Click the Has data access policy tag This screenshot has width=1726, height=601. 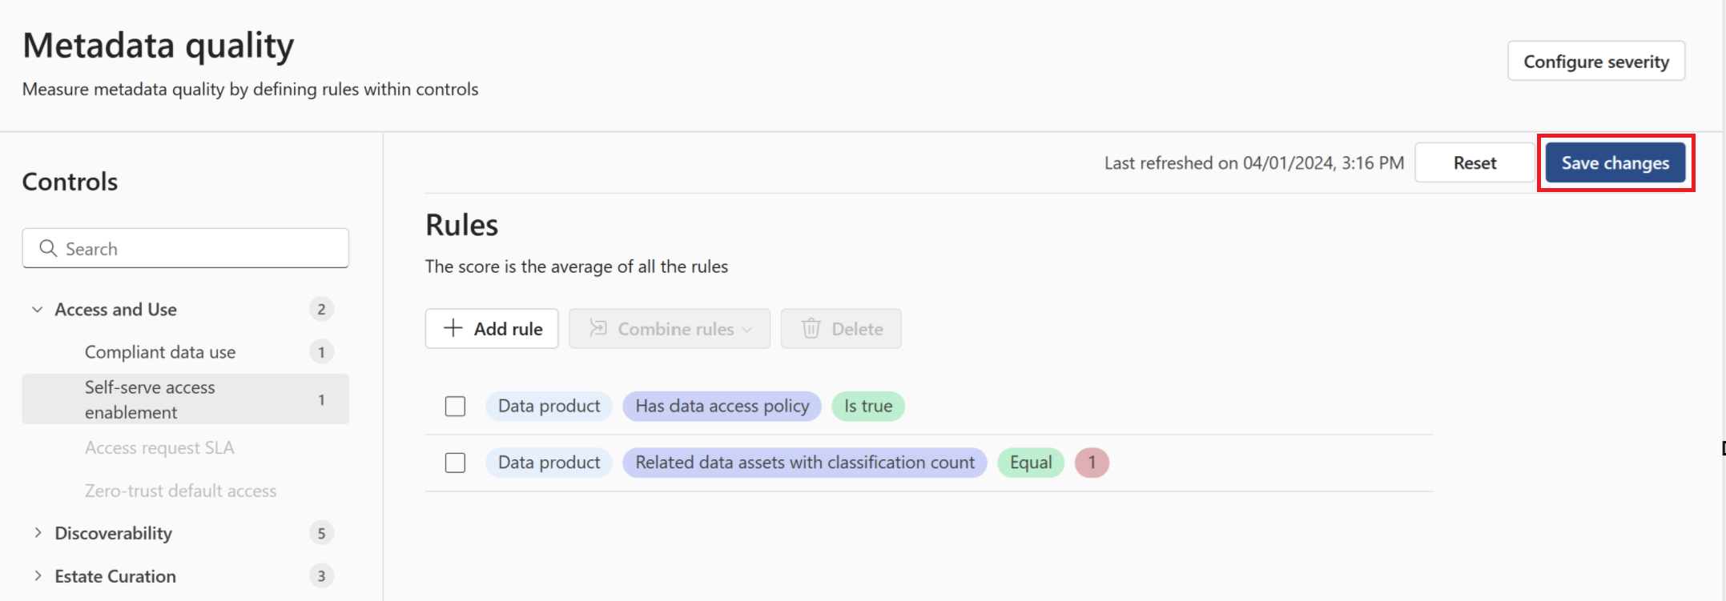(722, 407)
